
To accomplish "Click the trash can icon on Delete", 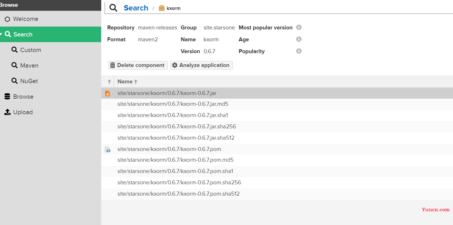I will click(x=113, y=65).
